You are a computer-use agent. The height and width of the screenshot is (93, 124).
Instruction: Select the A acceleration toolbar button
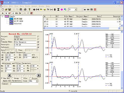click(x=3, y=13)
